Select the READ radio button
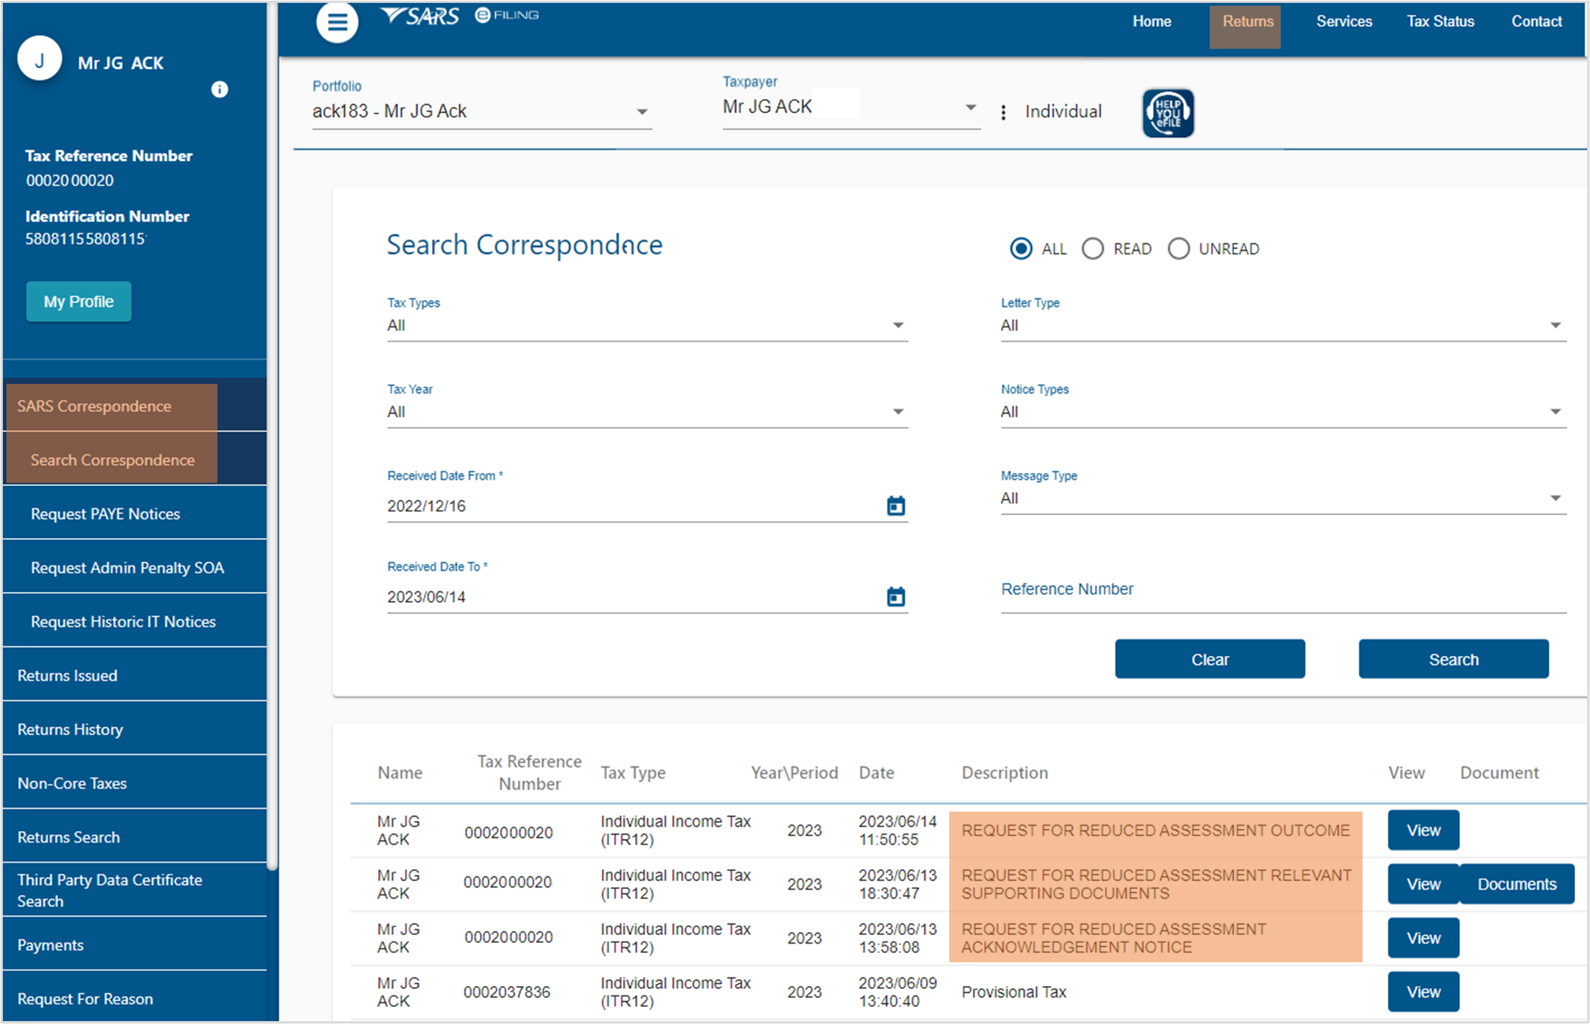1590x1024 pixels. tap(1093, 249)
